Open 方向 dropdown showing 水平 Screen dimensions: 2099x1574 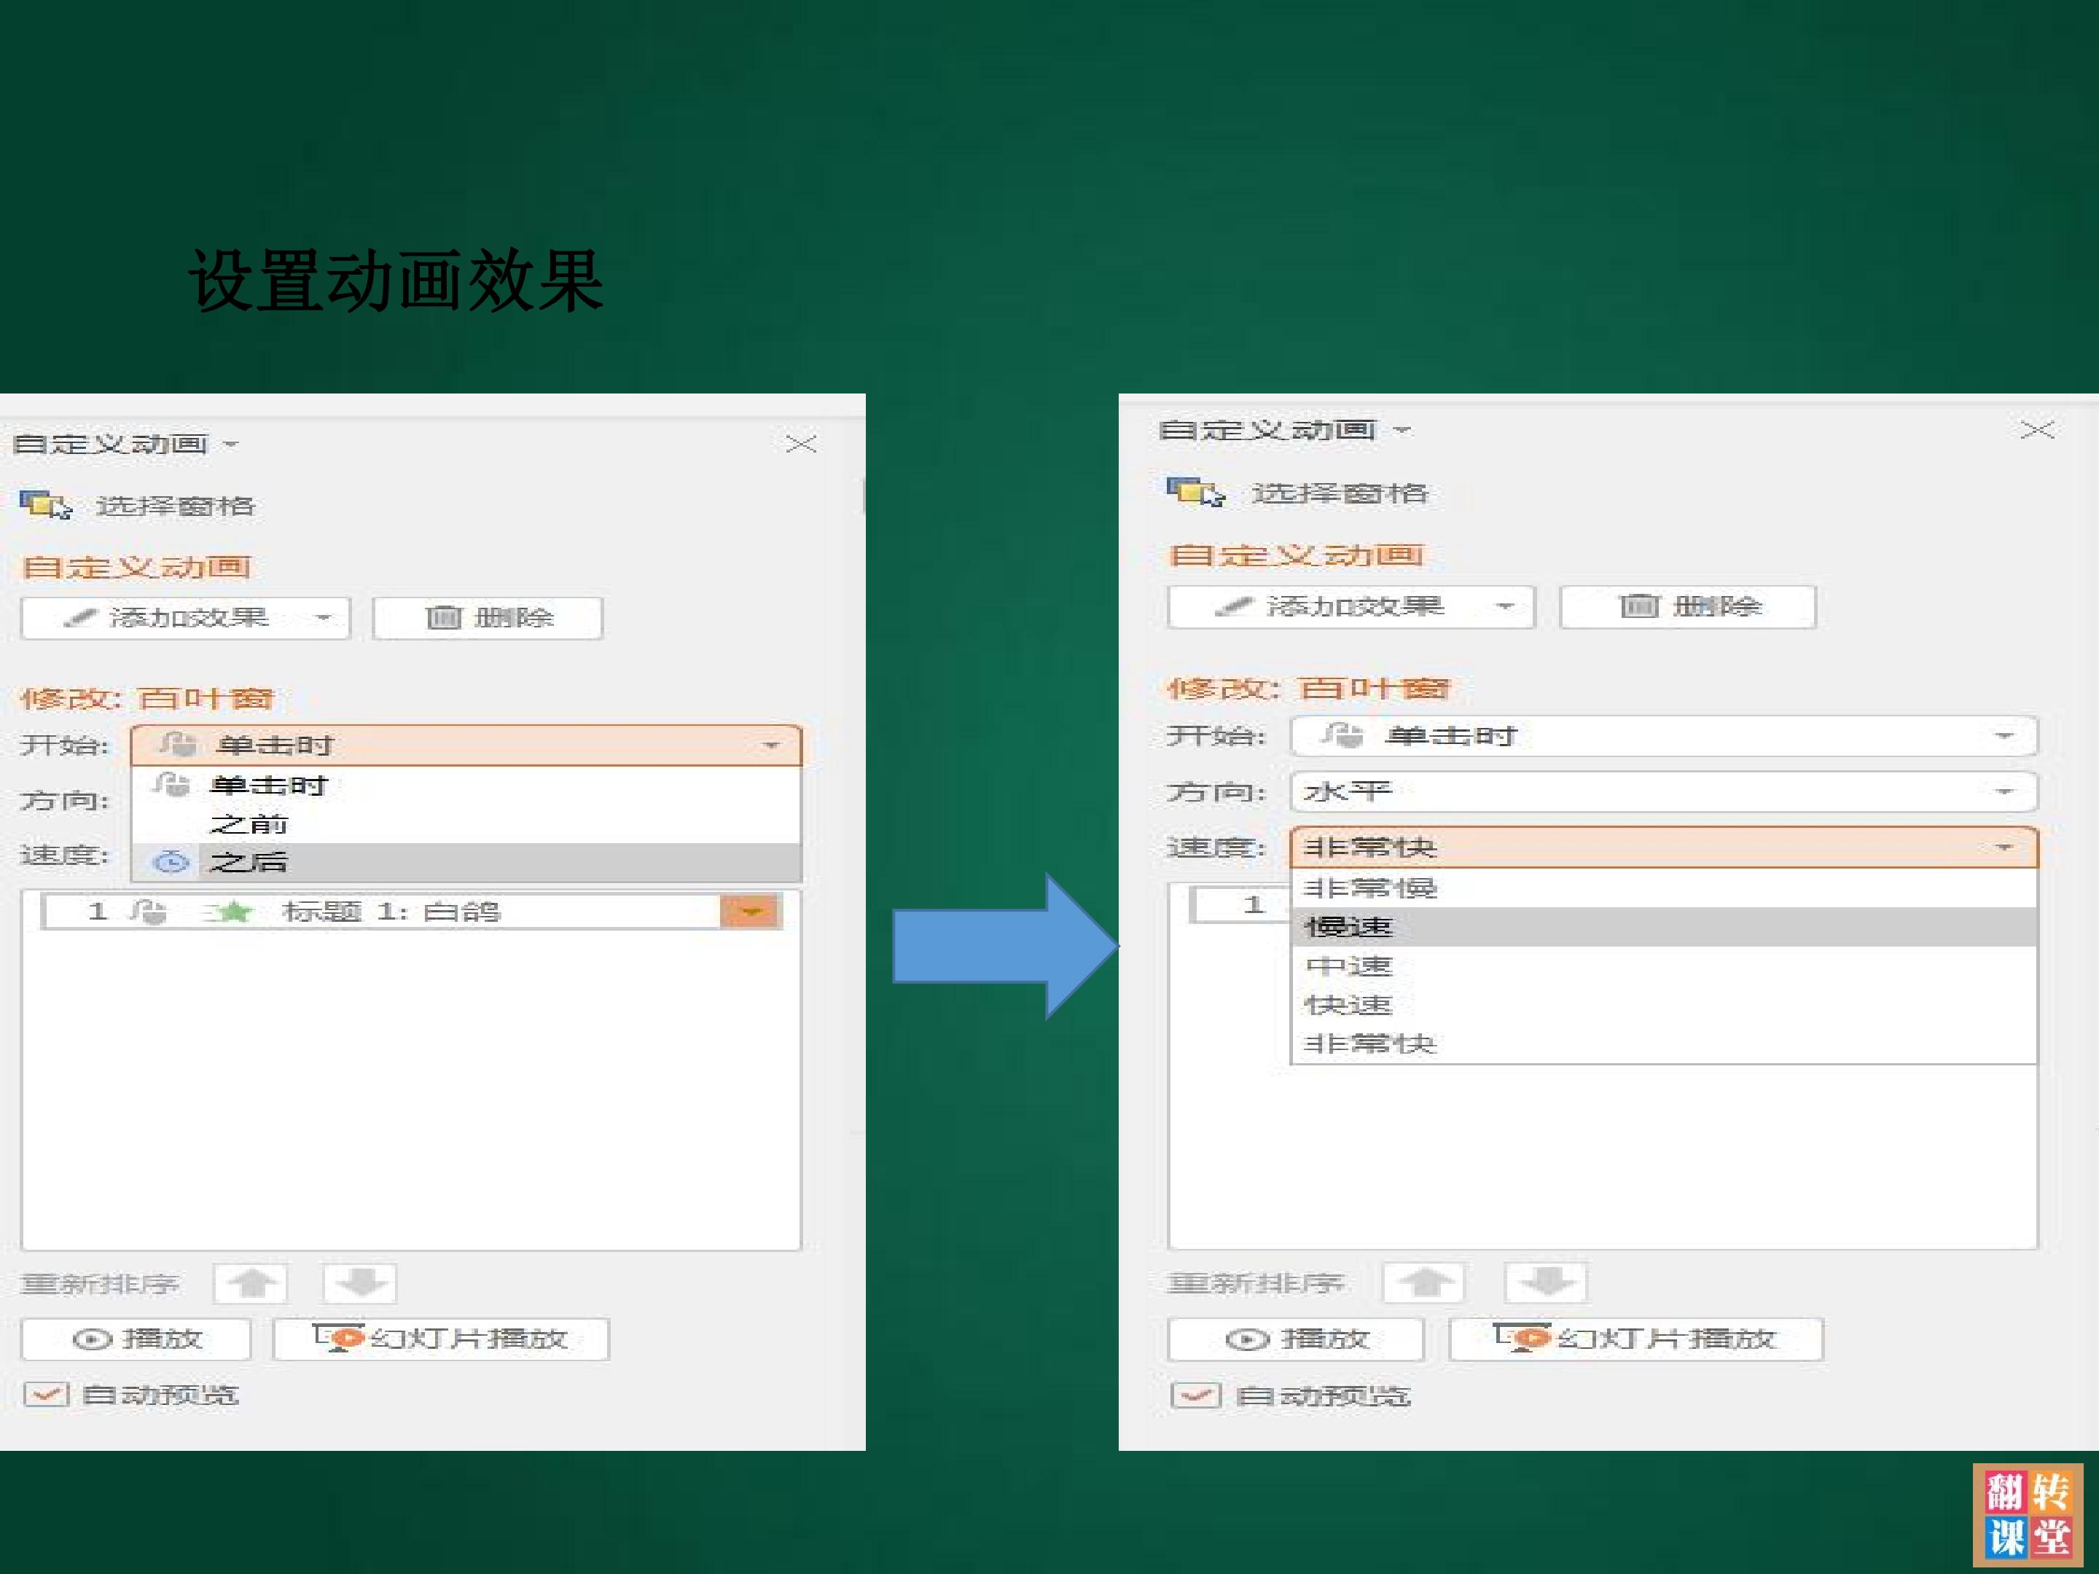click(1665, 791)
